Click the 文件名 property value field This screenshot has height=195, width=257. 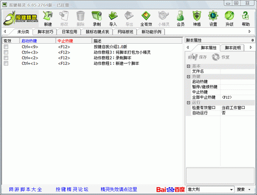point(237,72)
